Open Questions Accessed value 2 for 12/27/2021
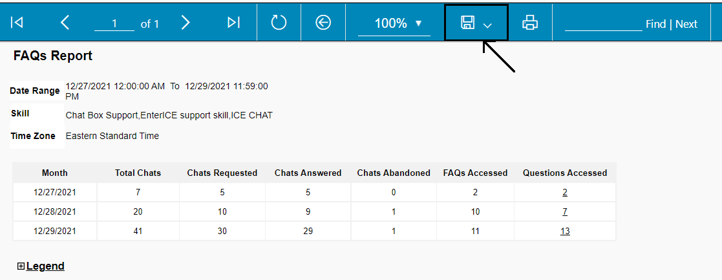 click(565, 192)
